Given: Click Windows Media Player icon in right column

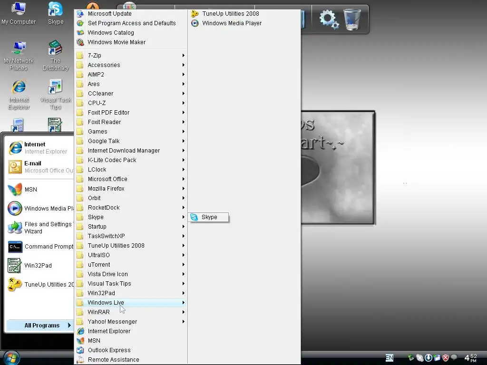Looking at the screenshot, I should 195,23.
